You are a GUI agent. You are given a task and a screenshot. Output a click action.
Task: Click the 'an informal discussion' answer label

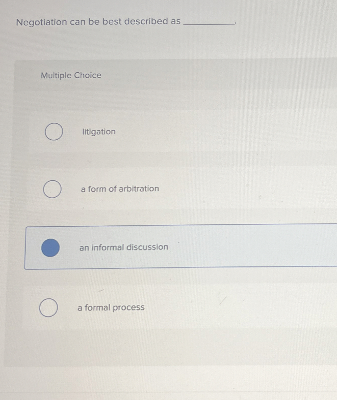click(x=124, y=247)
